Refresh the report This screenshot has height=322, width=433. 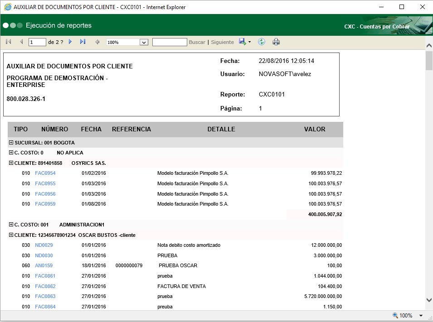pos(261,42)
